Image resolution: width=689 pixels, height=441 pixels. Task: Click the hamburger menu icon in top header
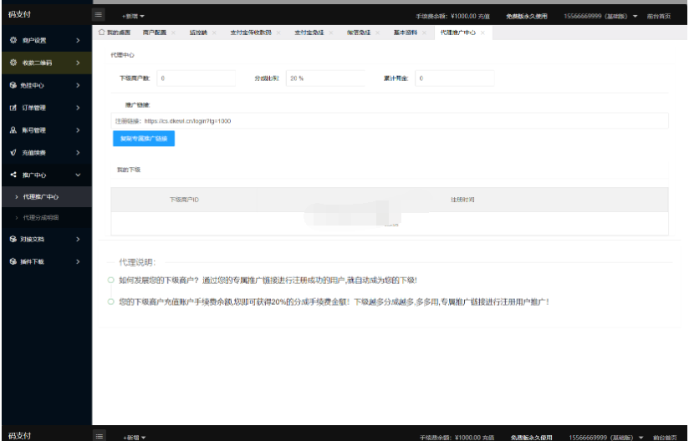point(99,15)
